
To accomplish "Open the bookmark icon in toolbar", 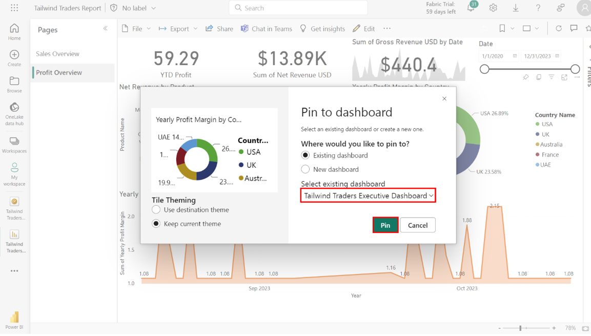I will pyautogui.click(x=502, y=29).
